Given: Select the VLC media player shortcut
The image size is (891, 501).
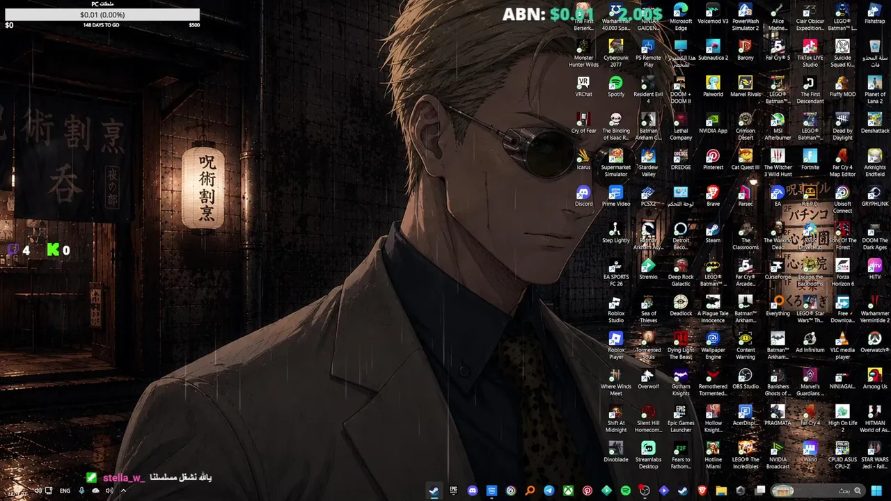Looking at the screenshot, I should (x=842, y=346).
